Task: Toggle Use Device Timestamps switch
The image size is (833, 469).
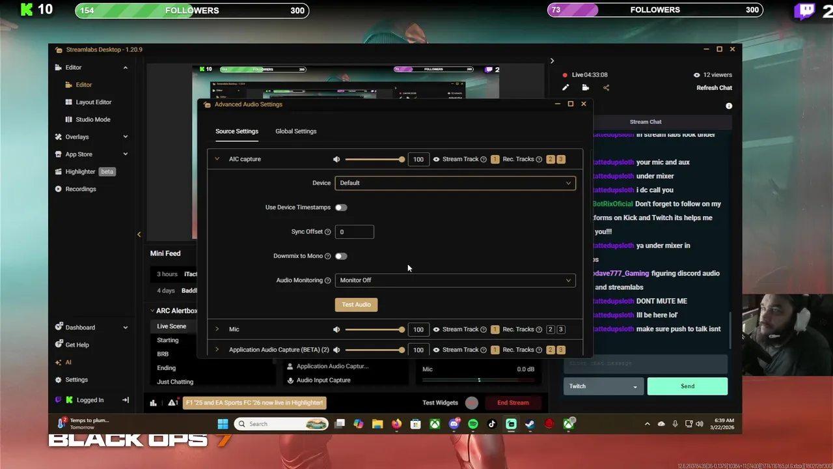Action: [341, 208]
